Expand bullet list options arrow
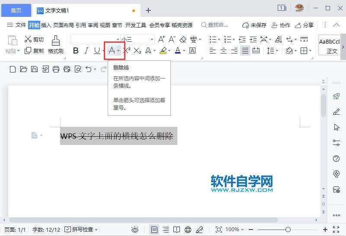 [219, 40]
